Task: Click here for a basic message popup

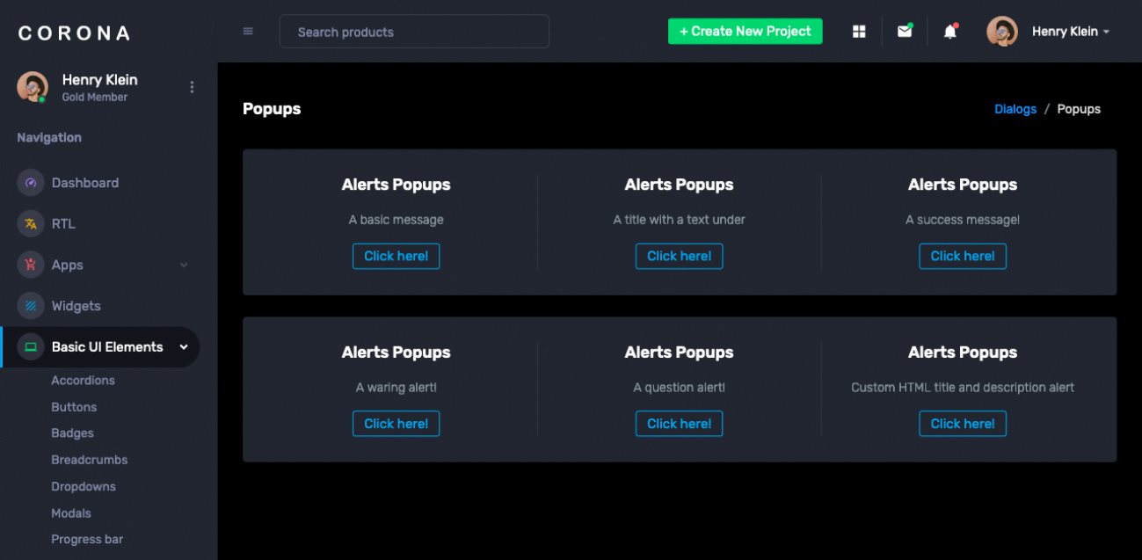Action: 396,257
